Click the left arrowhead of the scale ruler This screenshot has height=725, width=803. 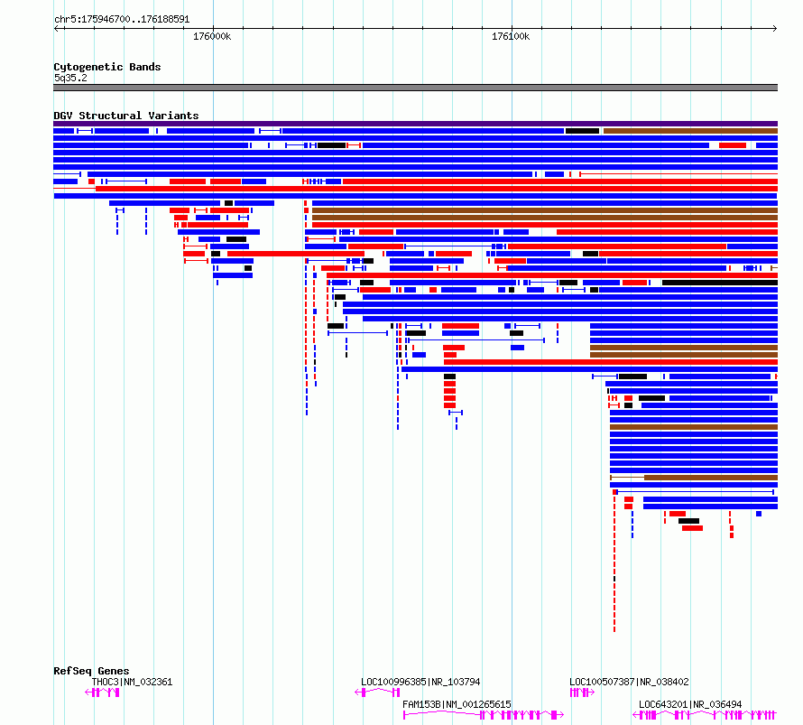[56, 28]
